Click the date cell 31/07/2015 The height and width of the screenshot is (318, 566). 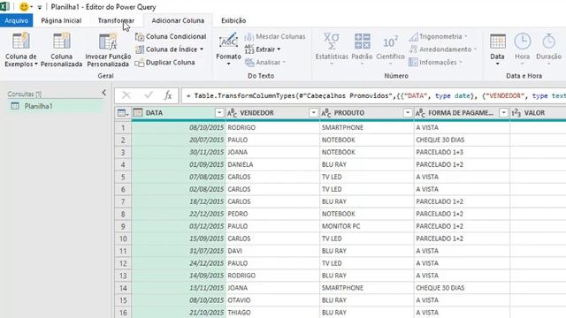(x=179, y=251)
